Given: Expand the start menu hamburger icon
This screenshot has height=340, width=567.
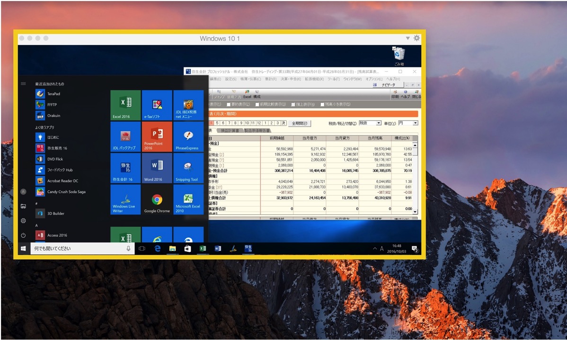Looking at the screenshot, I should (23, 84).
